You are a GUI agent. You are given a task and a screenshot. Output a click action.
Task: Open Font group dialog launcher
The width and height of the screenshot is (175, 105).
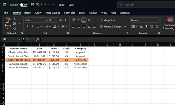click(x=68, y=33)
